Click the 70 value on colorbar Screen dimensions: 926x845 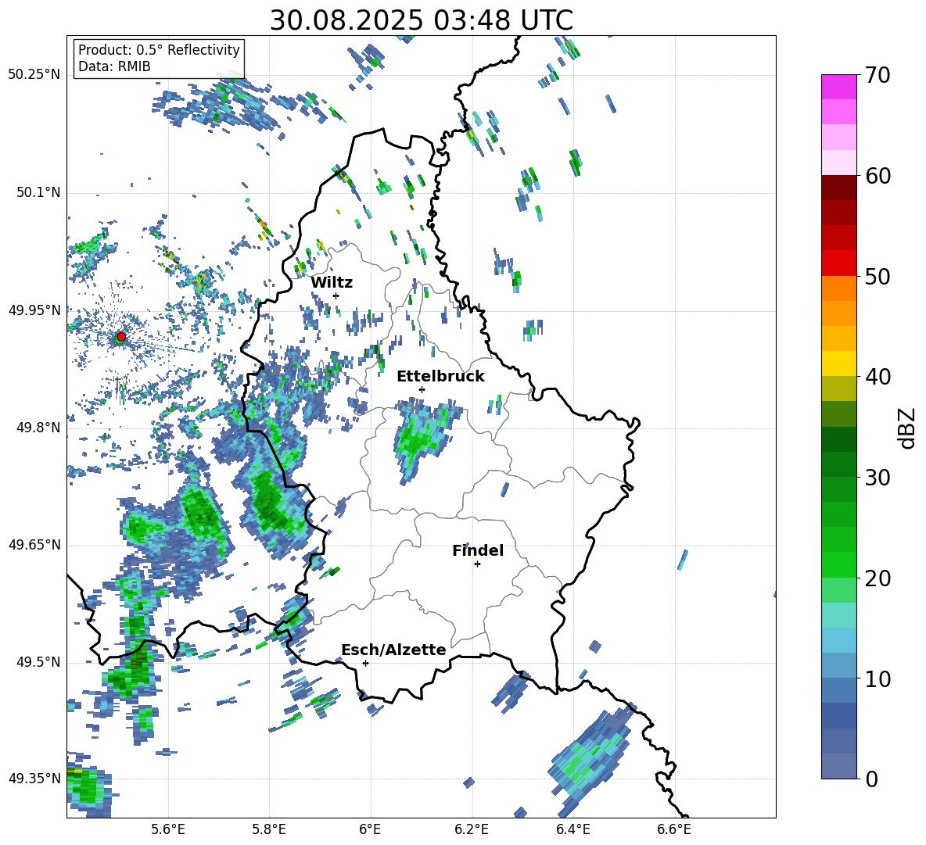tap(878, 75)
